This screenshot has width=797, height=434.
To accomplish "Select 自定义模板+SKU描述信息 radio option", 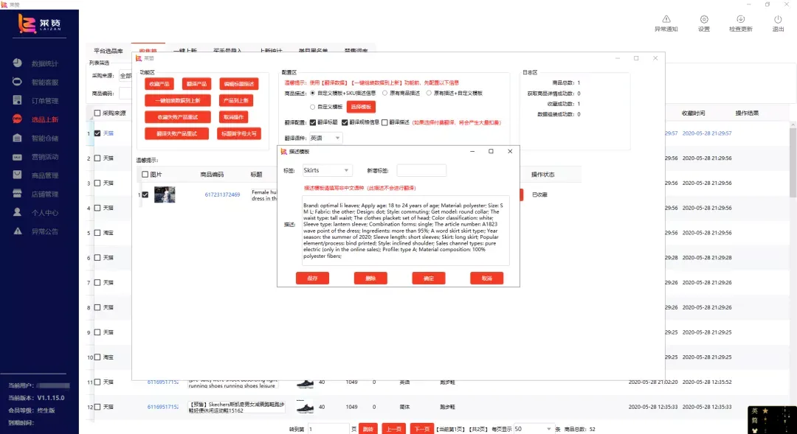I will click(313, 94).
